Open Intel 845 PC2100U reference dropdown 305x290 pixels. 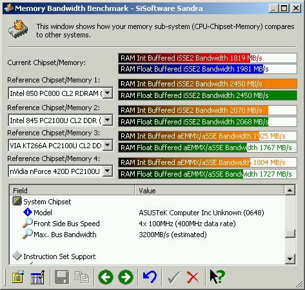(108, 120)
